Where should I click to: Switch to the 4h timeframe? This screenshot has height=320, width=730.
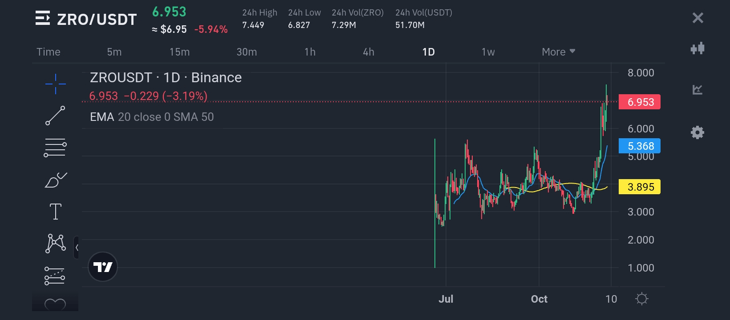(369, 52)
